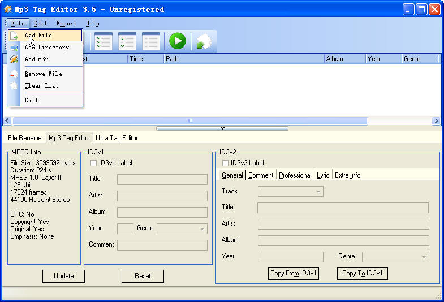Open the Lyric tab in ID3v2
Screen dimensions: 444x302
tap(323, 175)
